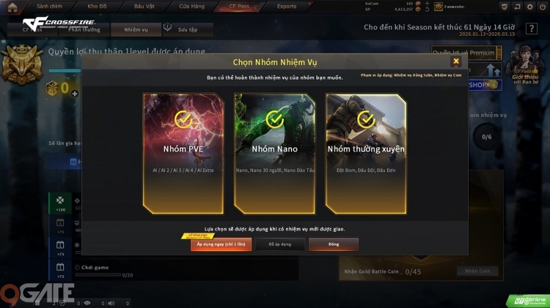Click the Áp dụng ngay button
550x308 pixels.
point(221,244)
